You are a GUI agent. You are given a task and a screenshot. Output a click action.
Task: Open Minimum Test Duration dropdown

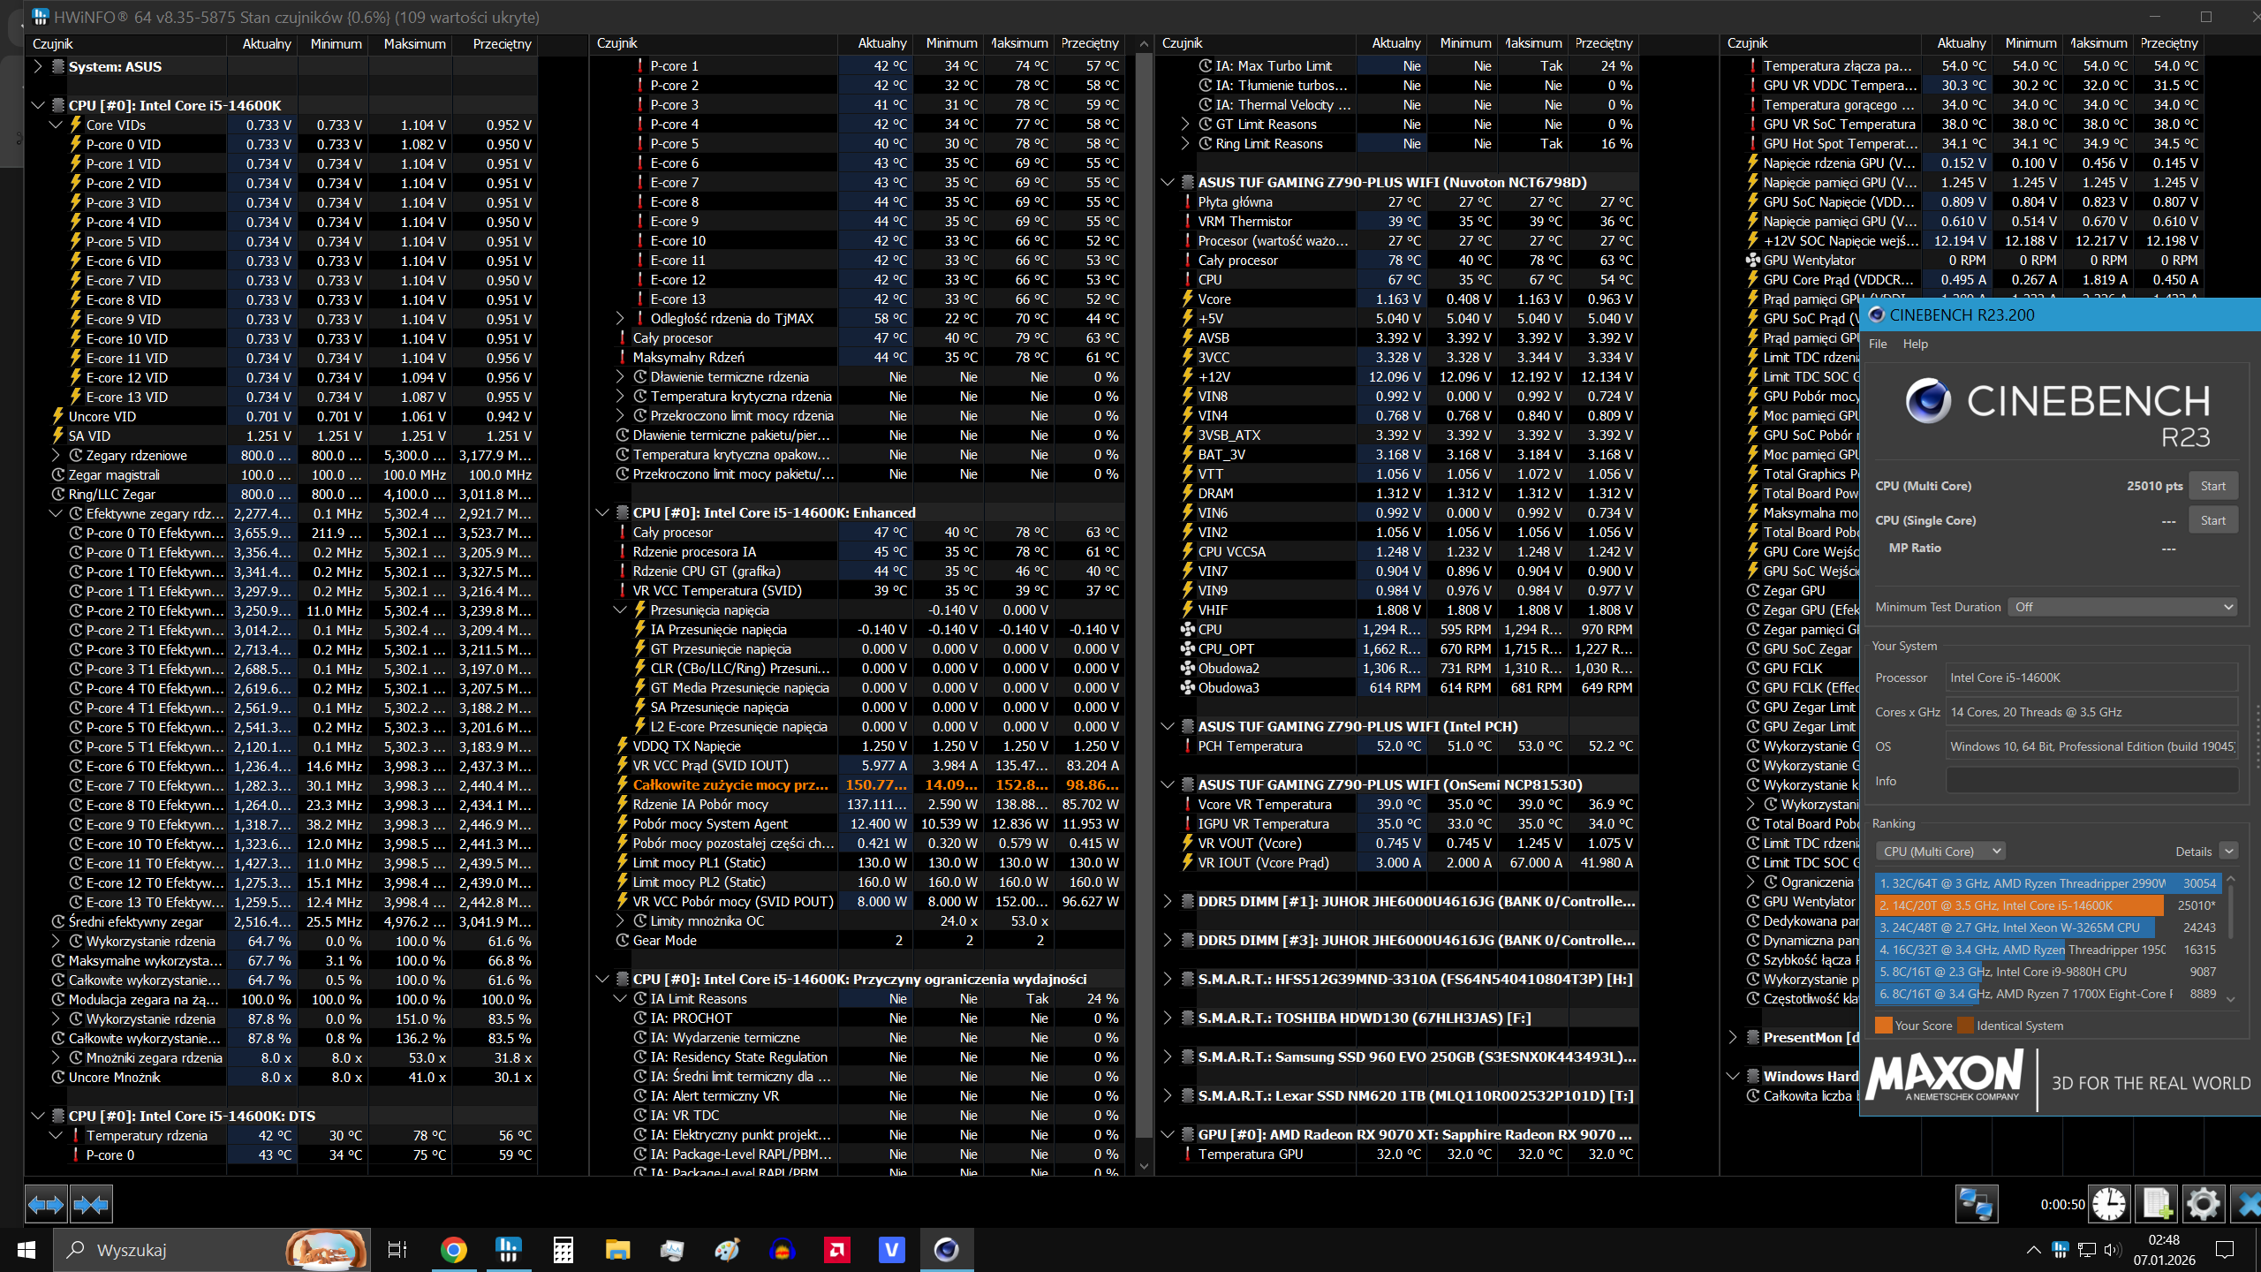point(2122,607)
